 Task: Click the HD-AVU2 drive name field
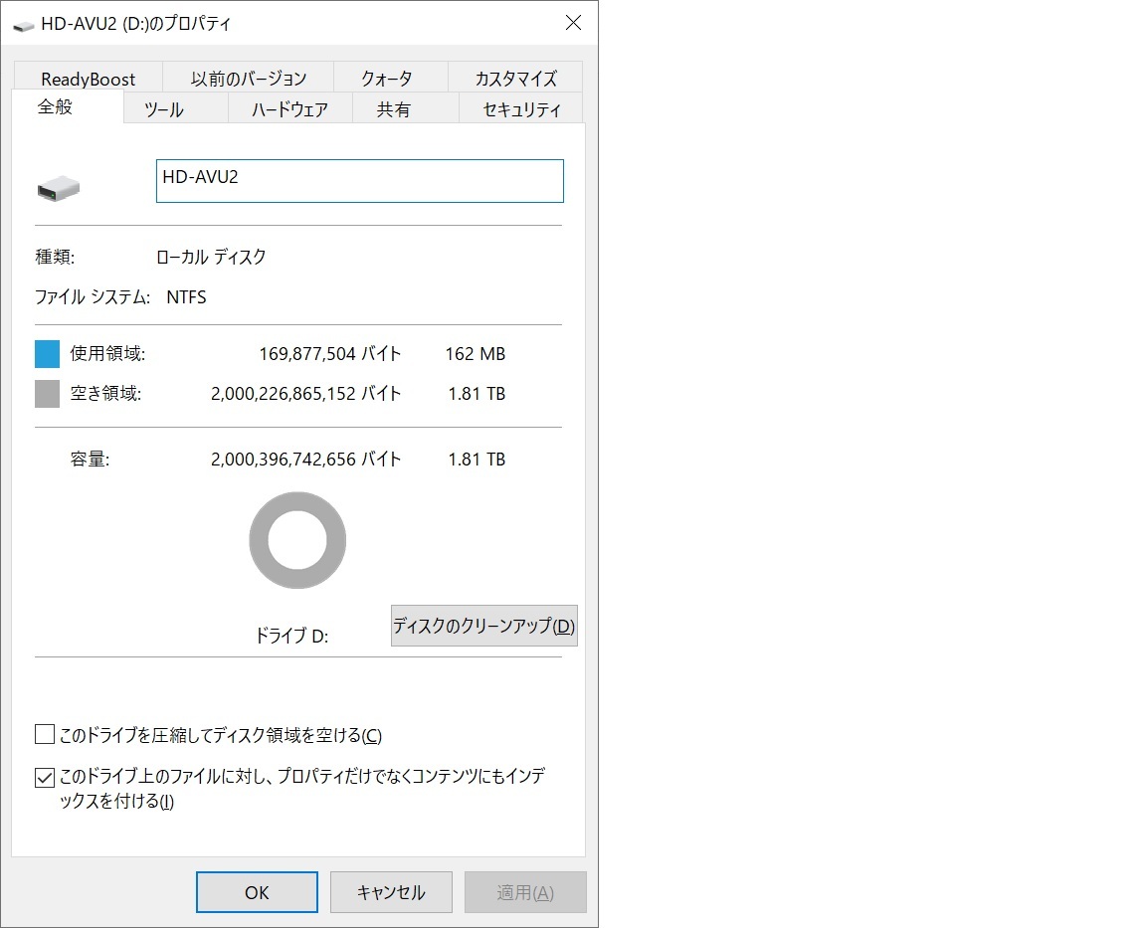click(x=359, y=181)
